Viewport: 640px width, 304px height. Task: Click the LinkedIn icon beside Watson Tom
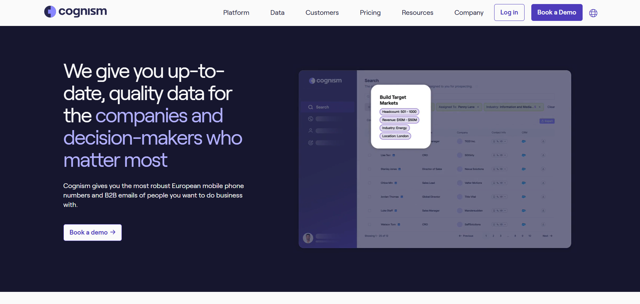point(399,224)
